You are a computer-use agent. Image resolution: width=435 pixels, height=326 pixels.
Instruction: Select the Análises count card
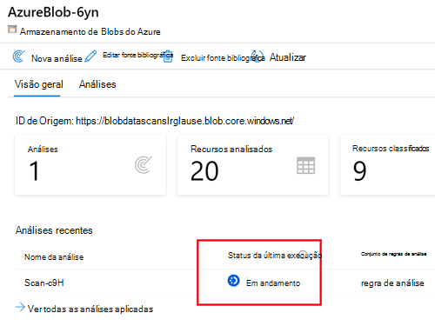[x=90, y=165]
